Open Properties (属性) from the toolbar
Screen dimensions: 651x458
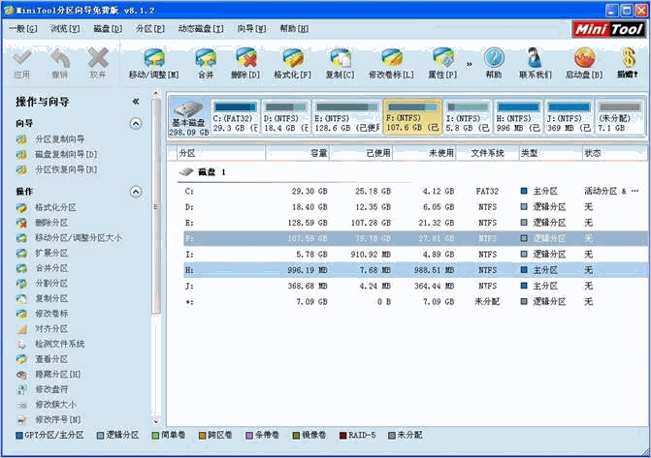coord(443,58)
